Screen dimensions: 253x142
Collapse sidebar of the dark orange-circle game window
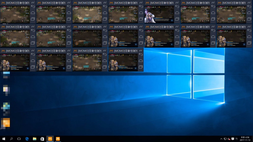pos(105,26)
